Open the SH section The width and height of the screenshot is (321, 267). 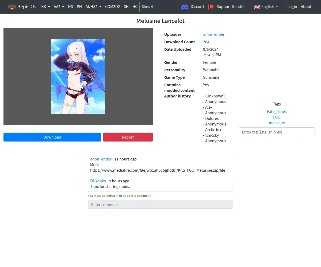pos(126,7)
